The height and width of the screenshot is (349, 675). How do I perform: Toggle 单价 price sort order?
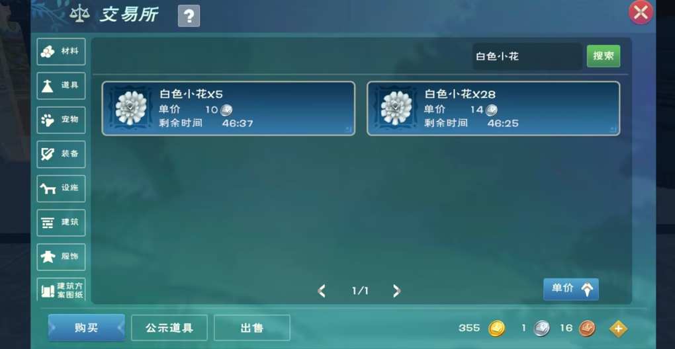point(571,289)
